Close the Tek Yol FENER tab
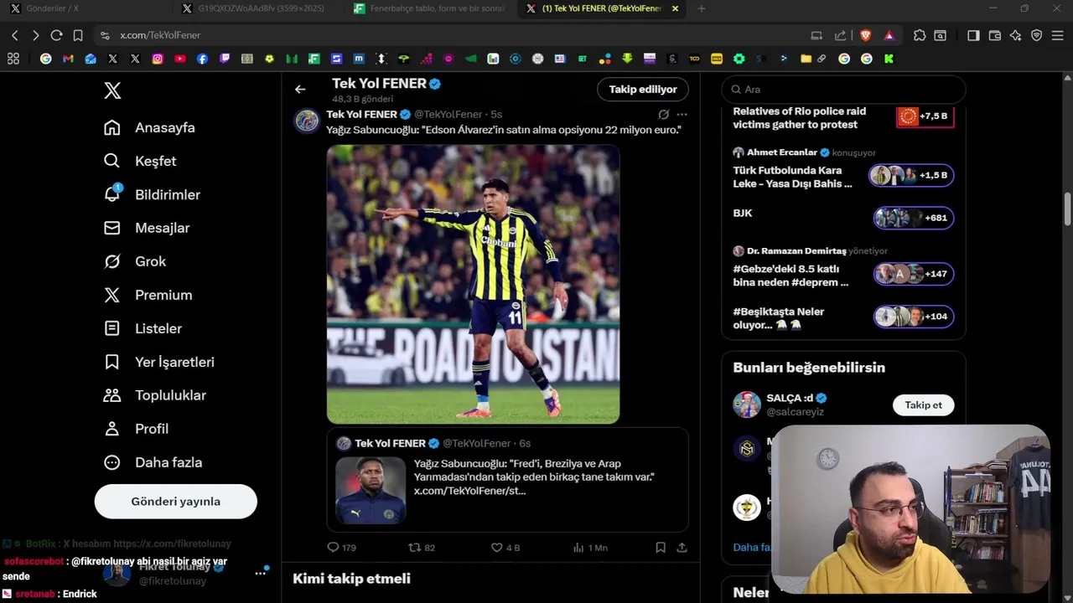The width and height of the screenshot is (1073, 603). tap(675, 8)
